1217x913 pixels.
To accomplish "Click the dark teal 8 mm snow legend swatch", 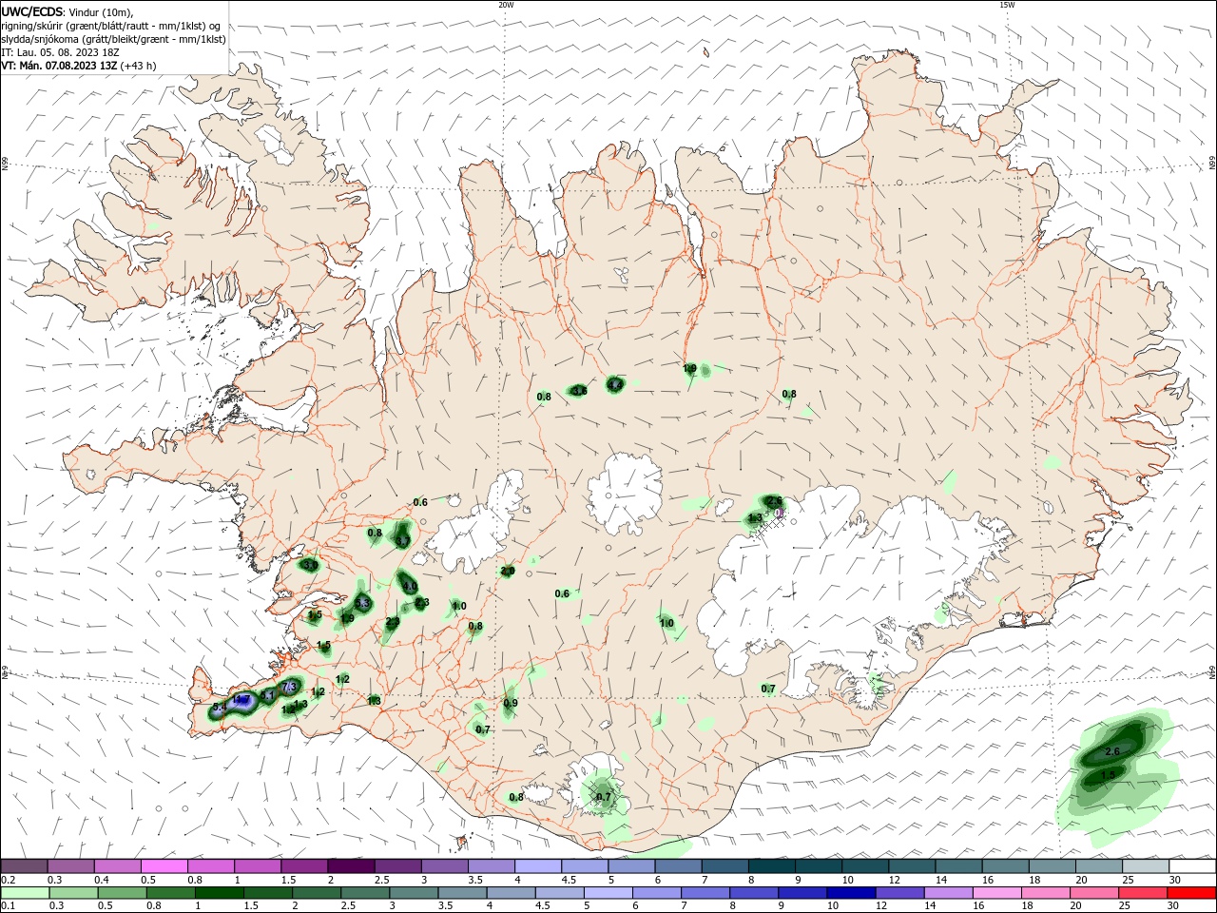I will [772, 866].
